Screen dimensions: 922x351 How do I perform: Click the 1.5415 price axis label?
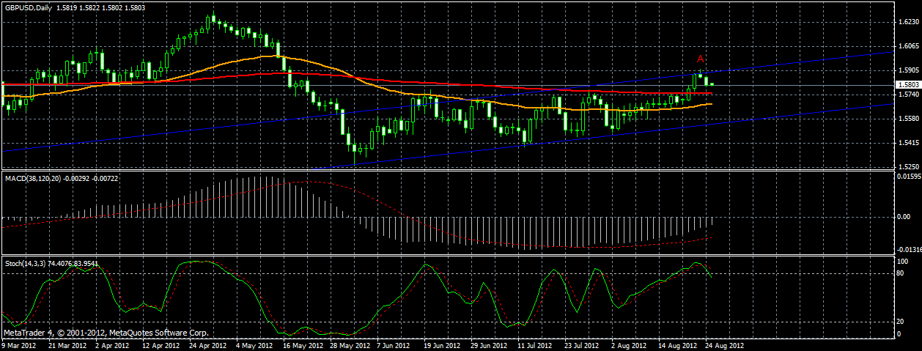click(908, 143)
